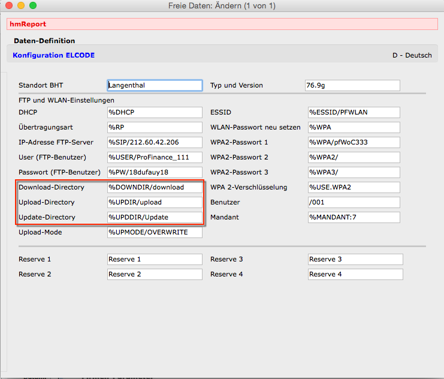Click the Passwort (FTP-Benutzer) field
The image size is (444, 379).
click(155, 172)
